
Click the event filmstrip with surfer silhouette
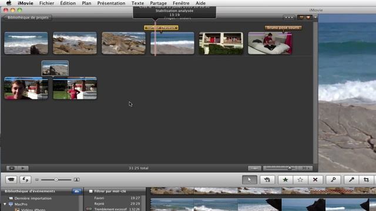[263, 205]
